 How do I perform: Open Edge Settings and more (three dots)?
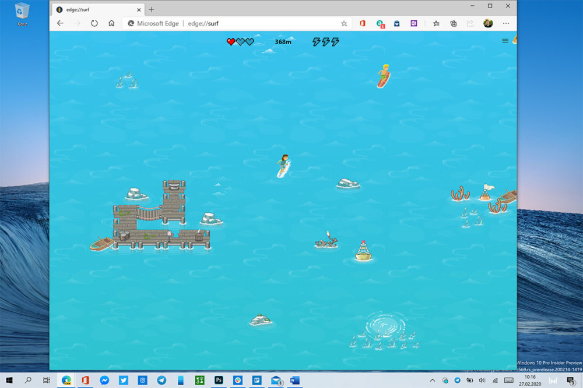coord(505,23)
